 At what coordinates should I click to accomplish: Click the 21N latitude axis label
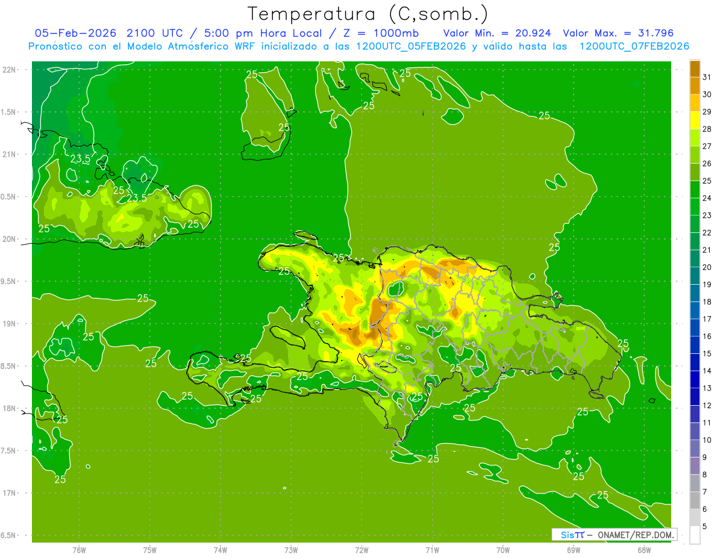[x=10, y=155]
